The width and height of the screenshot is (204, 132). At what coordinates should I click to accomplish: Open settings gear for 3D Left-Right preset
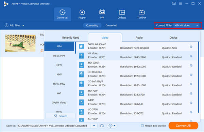pos(191,84)
